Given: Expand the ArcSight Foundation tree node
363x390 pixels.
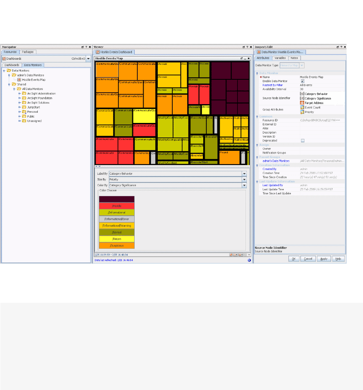Looking at the screenshot, I should [20, 98].
